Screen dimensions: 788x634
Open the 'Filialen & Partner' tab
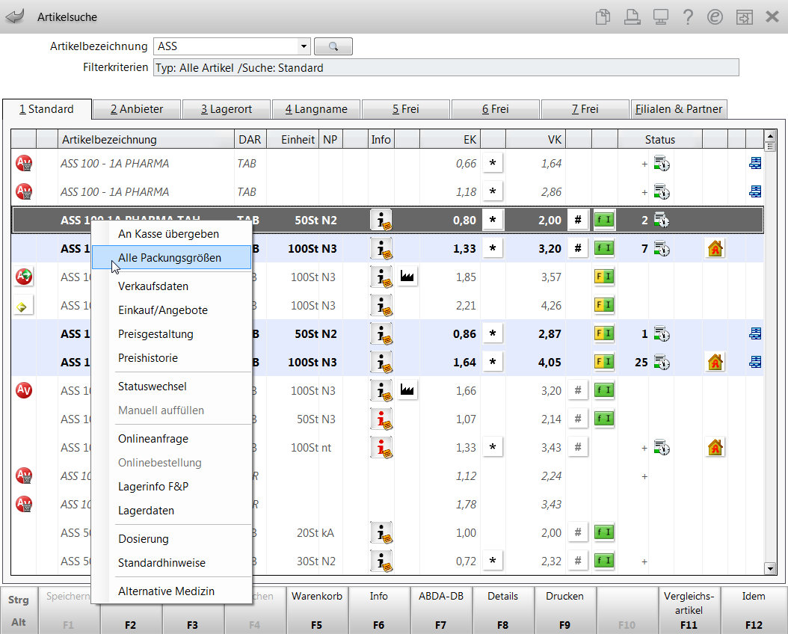(679, 109)
